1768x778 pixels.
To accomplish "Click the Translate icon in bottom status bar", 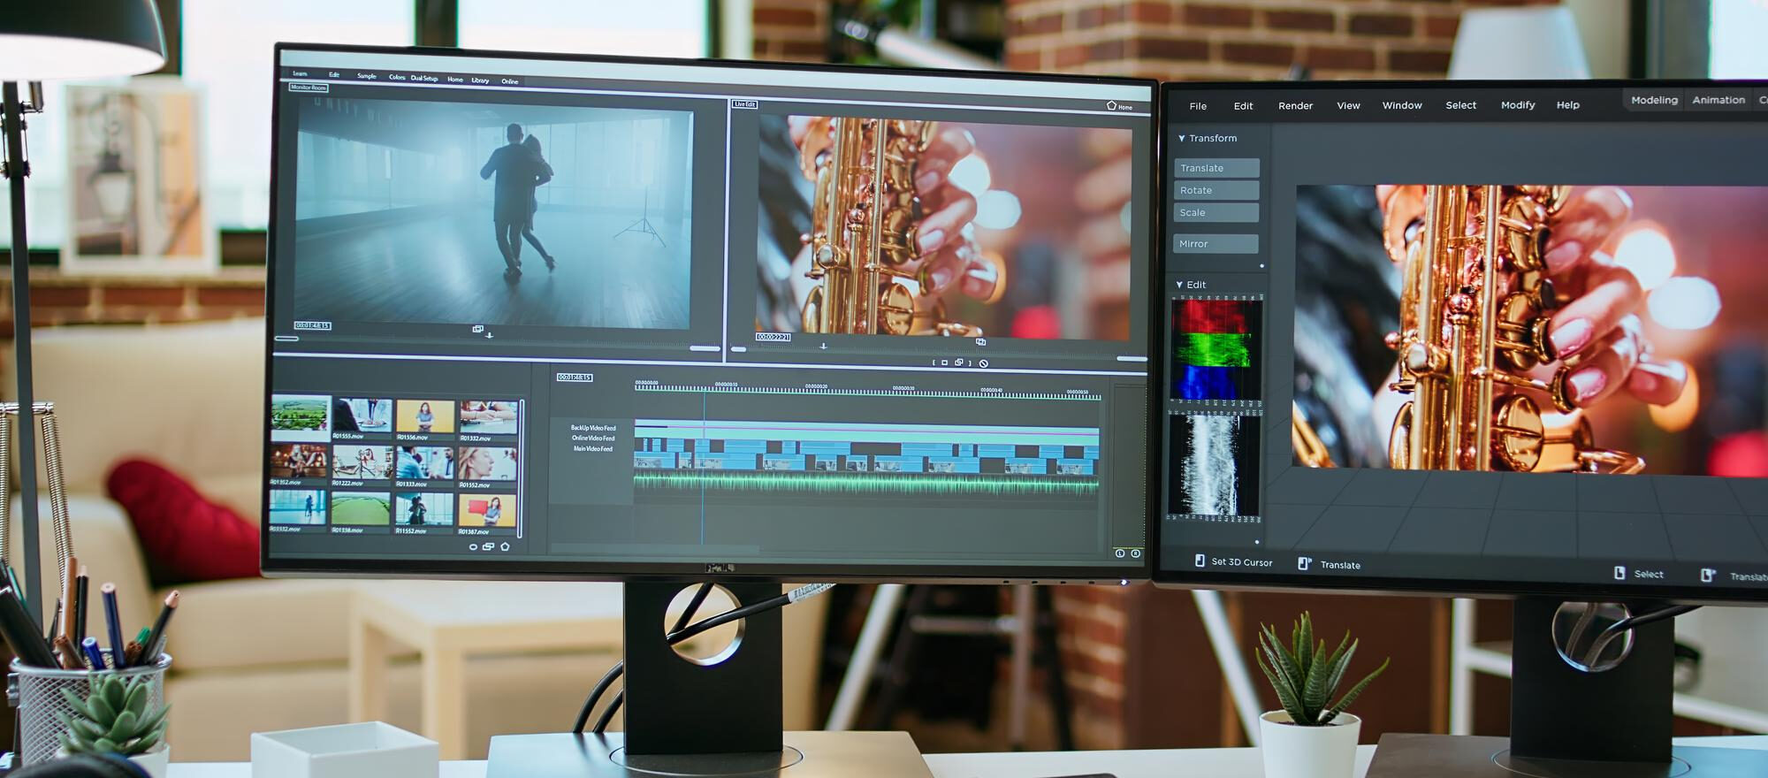I will pos(1304,563).
